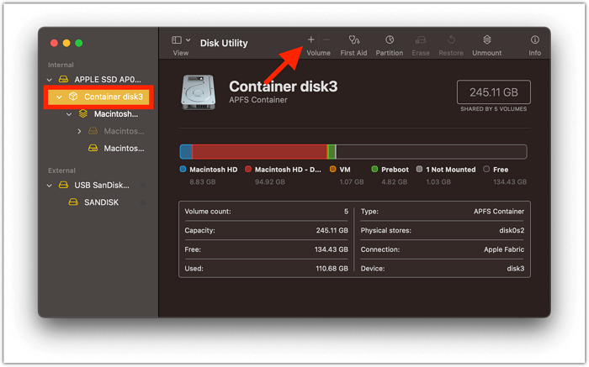Eject the USB SanDisk drive
This screenshot has height=367, width=589.
(x=143, y=186)
